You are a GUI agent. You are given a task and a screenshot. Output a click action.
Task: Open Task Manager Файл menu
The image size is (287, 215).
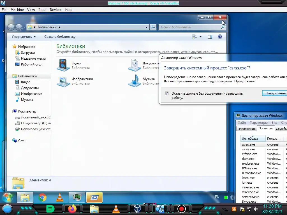[x=242, y=123]
